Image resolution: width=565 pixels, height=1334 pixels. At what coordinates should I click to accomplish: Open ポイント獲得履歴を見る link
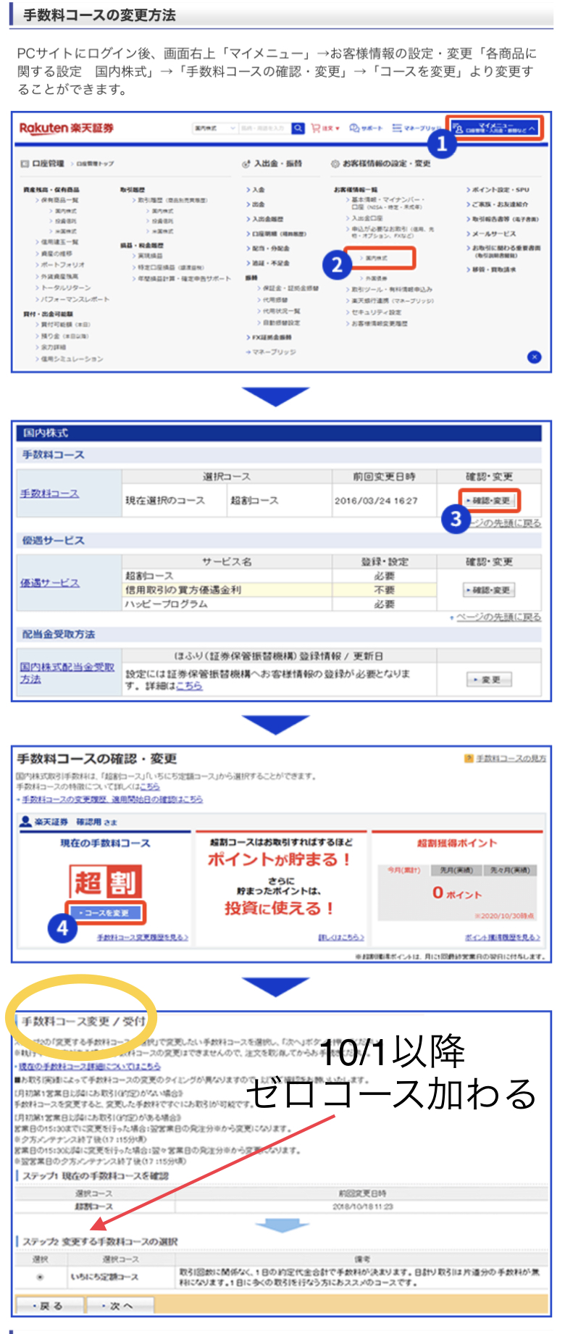502,938
